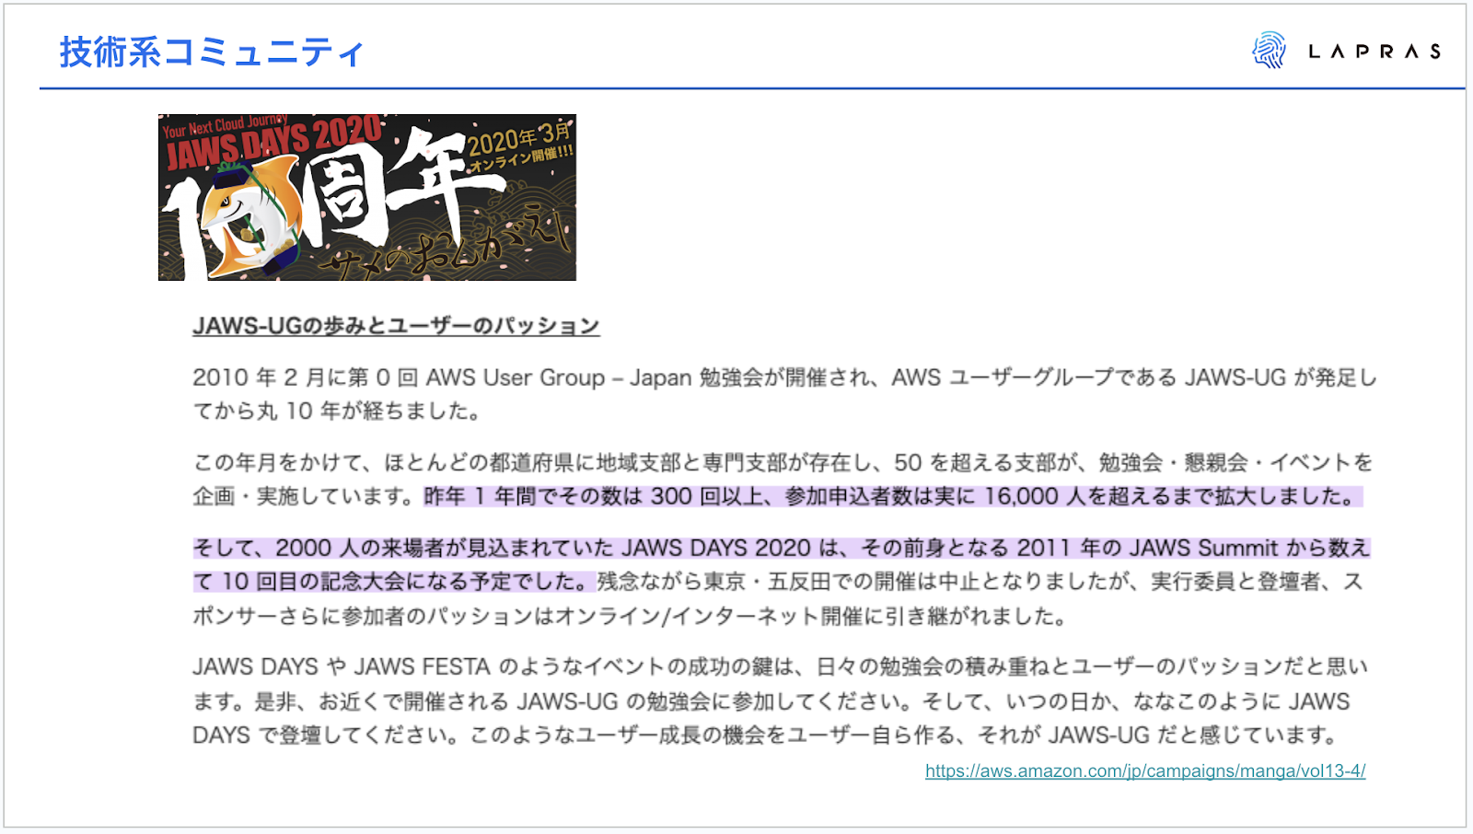Open the aws.amazon.com manga vol13-4 link
The height and width of the screenshot is (834, 1473).
[x=1145, y=770]
